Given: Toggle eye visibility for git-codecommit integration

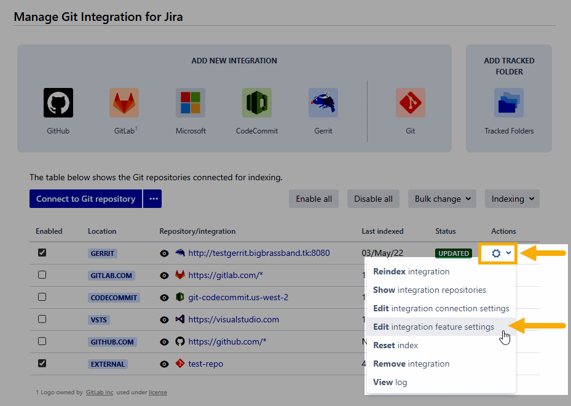Looking at the screenshot, I should (164, 298).
